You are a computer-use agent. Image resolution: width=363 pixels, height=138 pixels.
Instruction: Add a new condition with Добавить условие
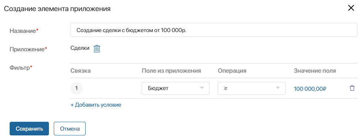(x=96, y=105)
